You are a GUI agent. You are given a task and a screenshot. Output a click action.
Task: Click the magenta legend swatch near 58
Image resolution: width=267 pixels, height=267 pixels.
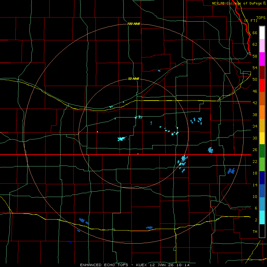(x=262, y=59)
